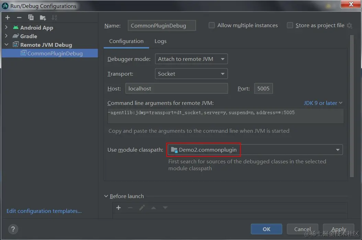Open the Use module classpath dropdown

[x=255, y=150]
